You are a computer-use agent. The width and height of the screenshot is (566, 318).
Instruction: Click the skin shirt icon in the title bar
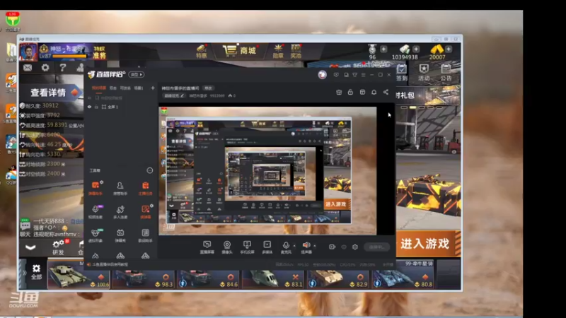click(x=355, y=75)
